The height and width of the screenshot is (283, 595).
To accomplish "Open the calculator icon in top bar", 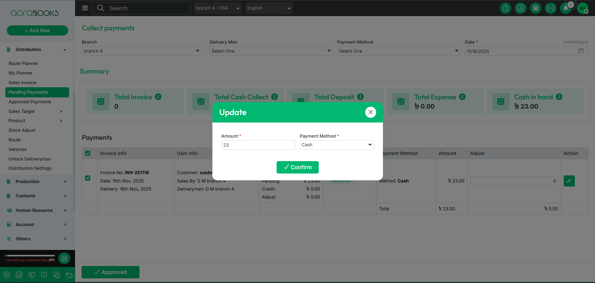I will pos(535,8).
